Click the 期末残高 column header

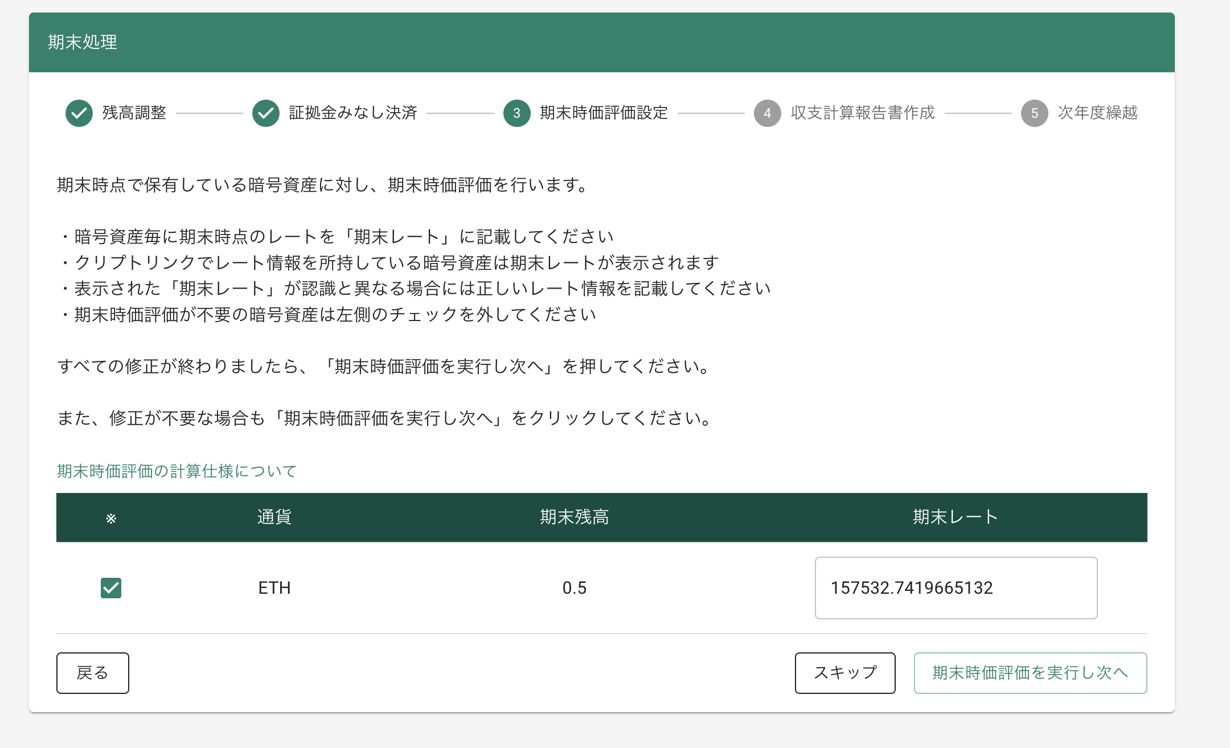(575, 517)
